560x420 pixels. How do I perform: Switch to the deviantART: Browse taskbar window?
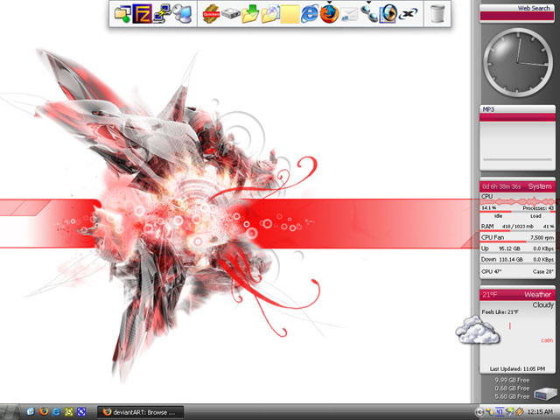(x=141, y=412)
